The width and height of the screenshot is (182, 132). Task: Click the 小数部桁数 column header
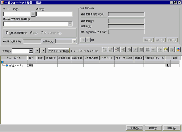click(64, 58)
